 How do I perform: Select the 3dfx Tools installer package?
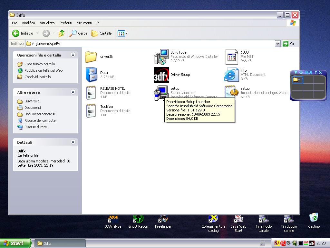(x=161, y=57)
